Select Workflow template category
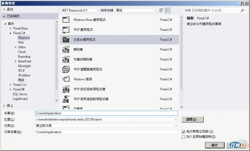The width and height of the screenshot is (250, 151). click(24, 75)
